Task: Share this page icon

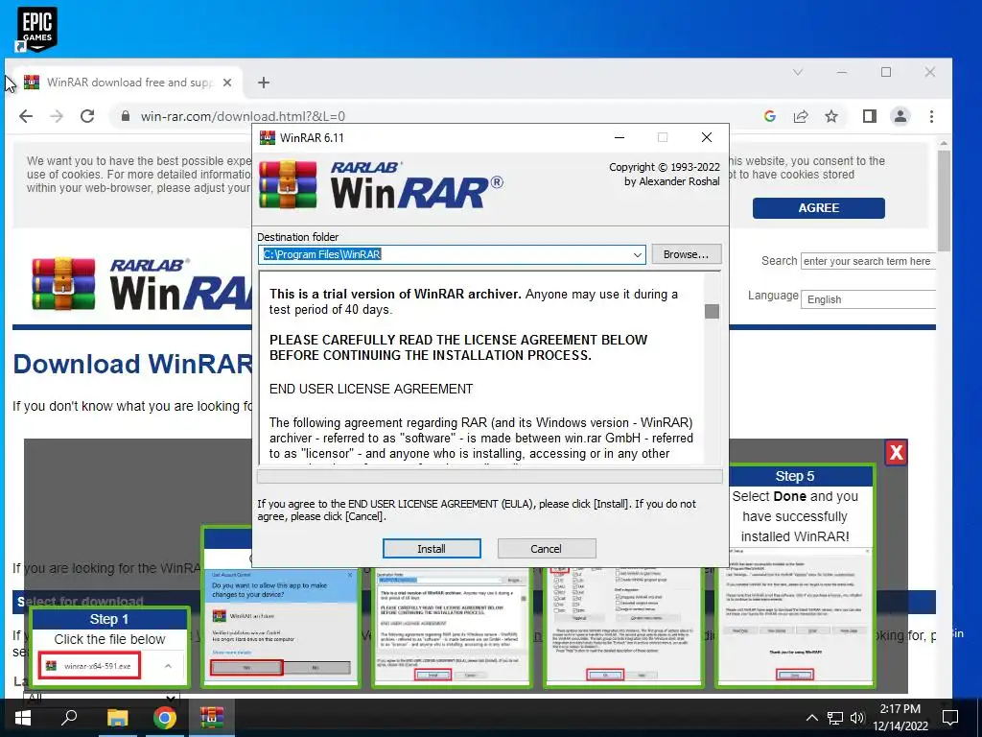Action: tap(801, 116)
